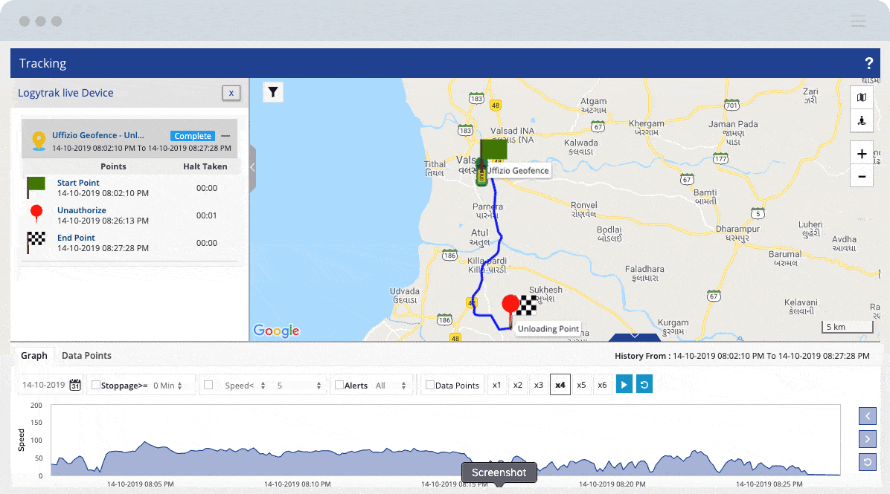Click the vehicle icon on the map
Viewport: 890px width, 494px height.
[x=482, y=173]
